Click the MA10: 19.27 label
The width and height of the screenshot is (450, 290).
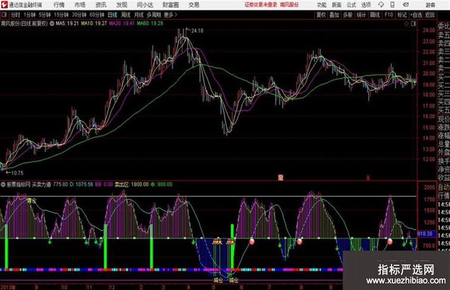[x=94, y=23]
